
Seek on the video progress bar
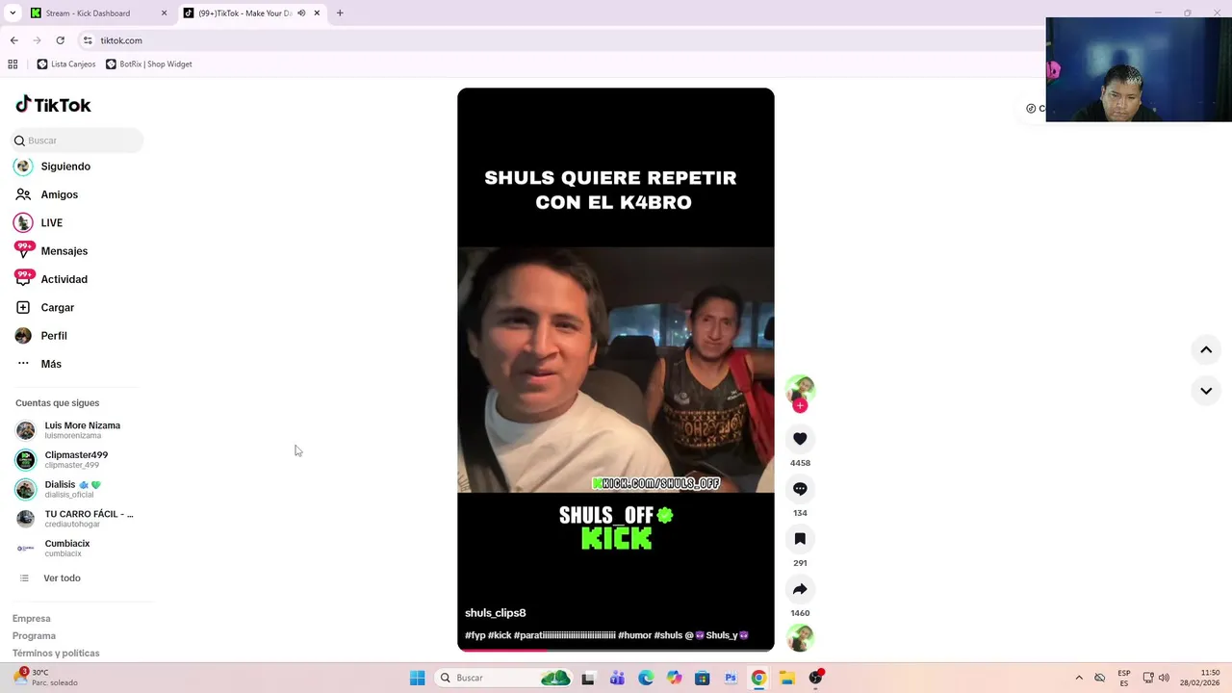[616, 650]
